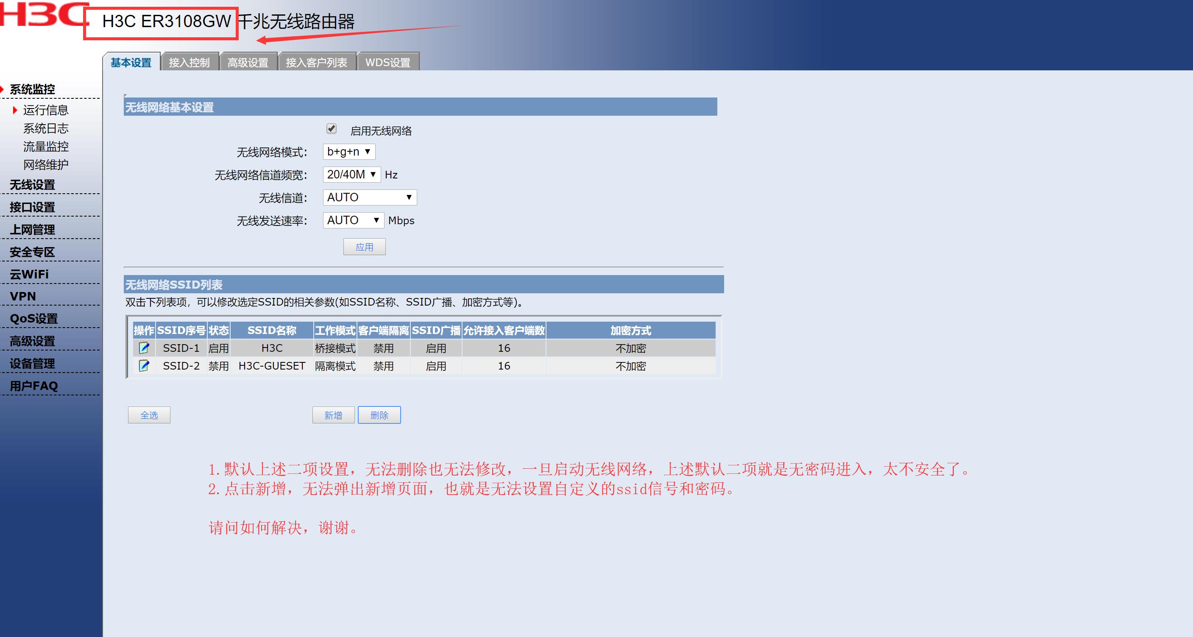Switch to the 接入控制 tab

click(x=189, y=62)
